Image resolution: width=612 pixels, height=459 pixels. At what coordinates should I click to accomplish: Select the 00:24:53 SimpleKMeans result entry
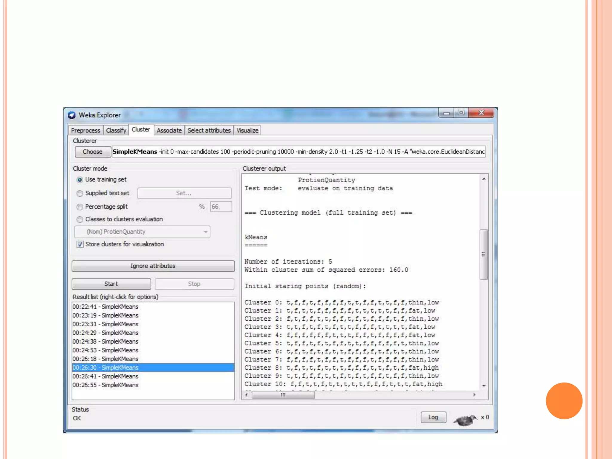[x=105, y=350]
